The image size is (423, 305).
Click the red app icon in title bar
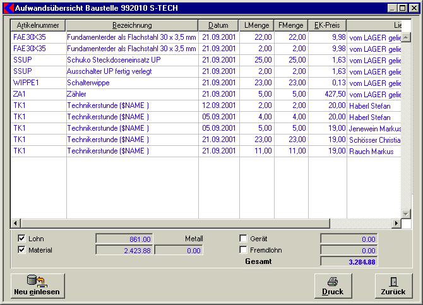tap(9, 8)
